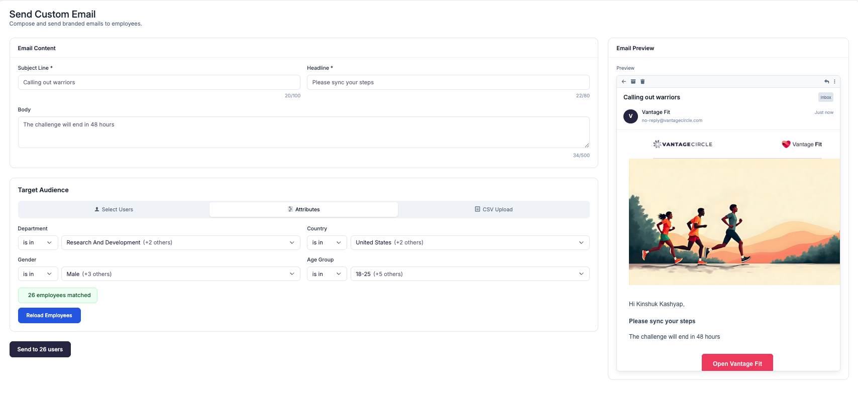
Task: Click the back arrow in email preview
Action: tap(624, 81)
